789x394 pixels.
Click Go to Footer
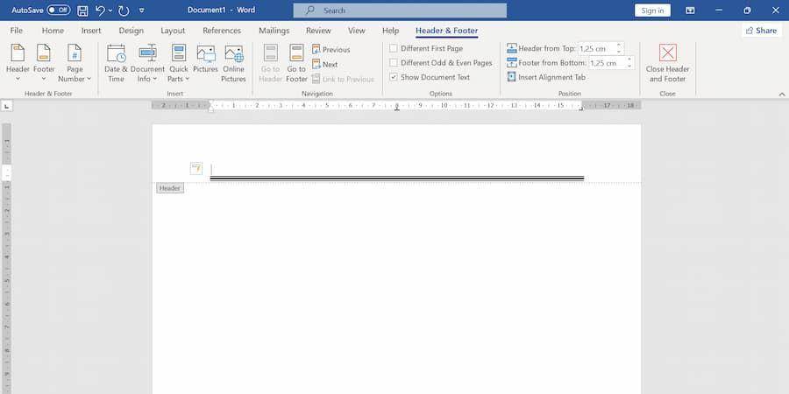point(297,63)
